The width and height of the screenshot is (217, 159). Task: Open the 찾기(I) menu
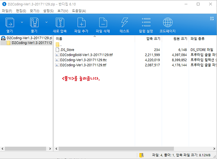click(35, 11)
